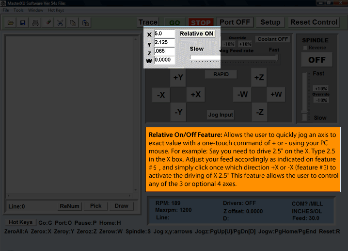Jog the -Y axis button

coord(178,112)
